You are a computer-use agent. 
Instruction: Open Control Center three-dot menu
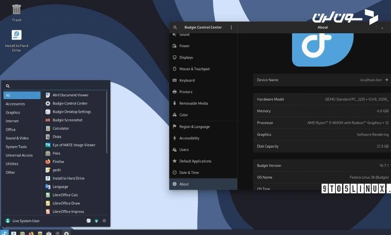coord(231,27)
